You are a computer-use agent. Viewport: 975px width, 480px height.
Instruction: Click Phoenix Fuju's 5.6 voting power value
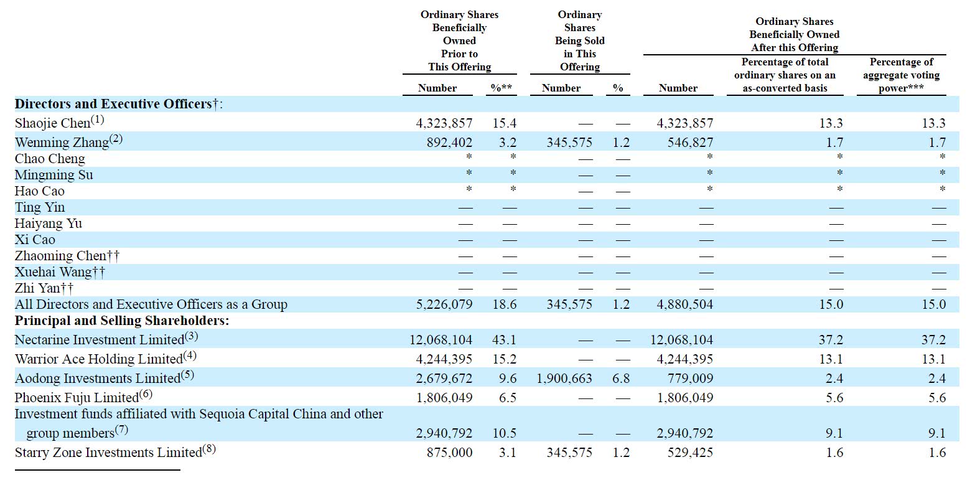(937, 398)
